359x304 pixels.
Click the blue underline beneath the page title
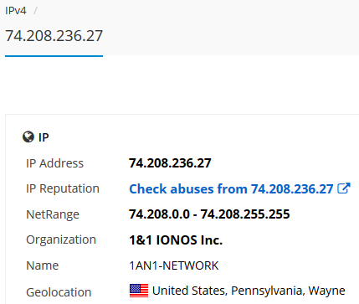point(54,56)
